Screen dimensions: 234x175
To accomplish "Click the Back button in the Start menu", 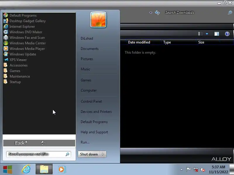I will 39,143.
